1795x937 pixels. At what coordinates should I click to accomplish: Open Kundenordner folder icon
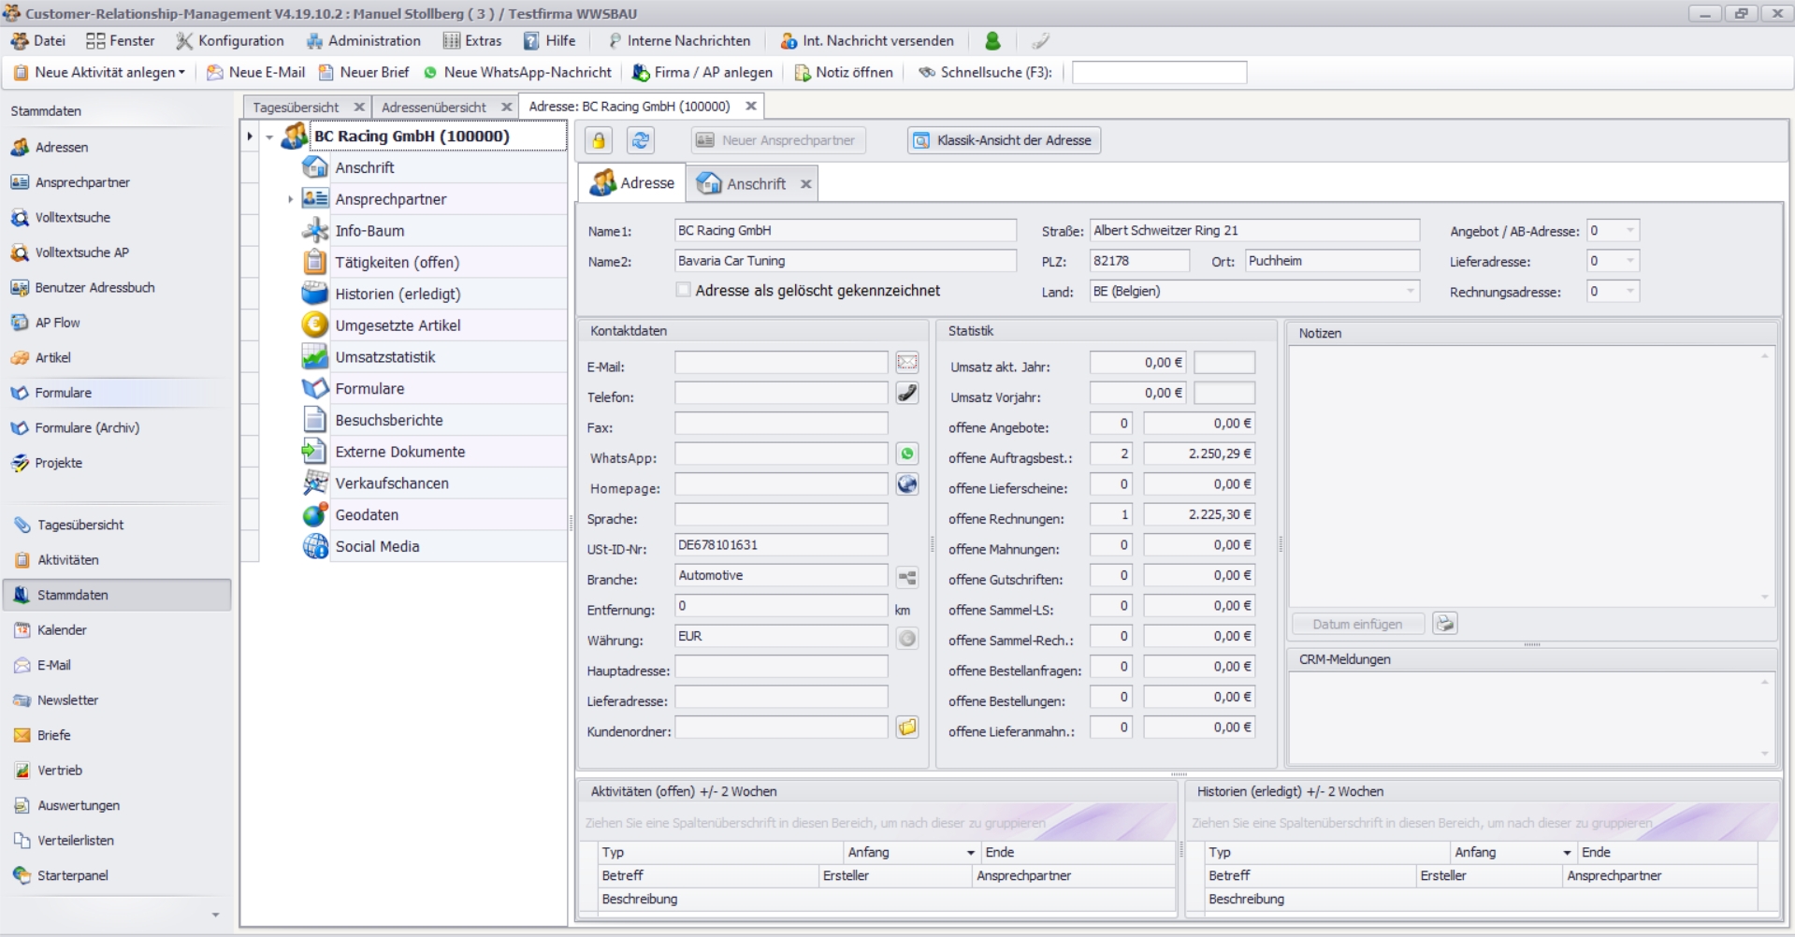click(907, 728)
